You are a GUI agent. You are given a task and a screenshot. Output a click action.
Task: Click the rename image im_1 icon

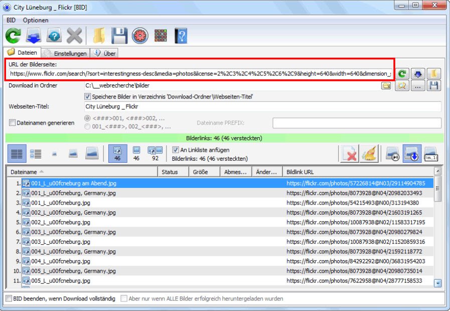[x=431, y=153]
